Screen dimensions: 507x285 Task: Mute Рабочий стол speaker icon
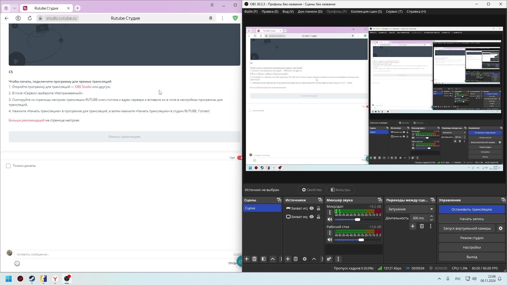point(330,240)
